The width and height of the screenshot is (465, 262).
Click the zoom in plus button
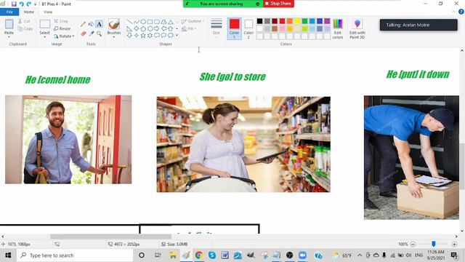[x=454, y=245]
